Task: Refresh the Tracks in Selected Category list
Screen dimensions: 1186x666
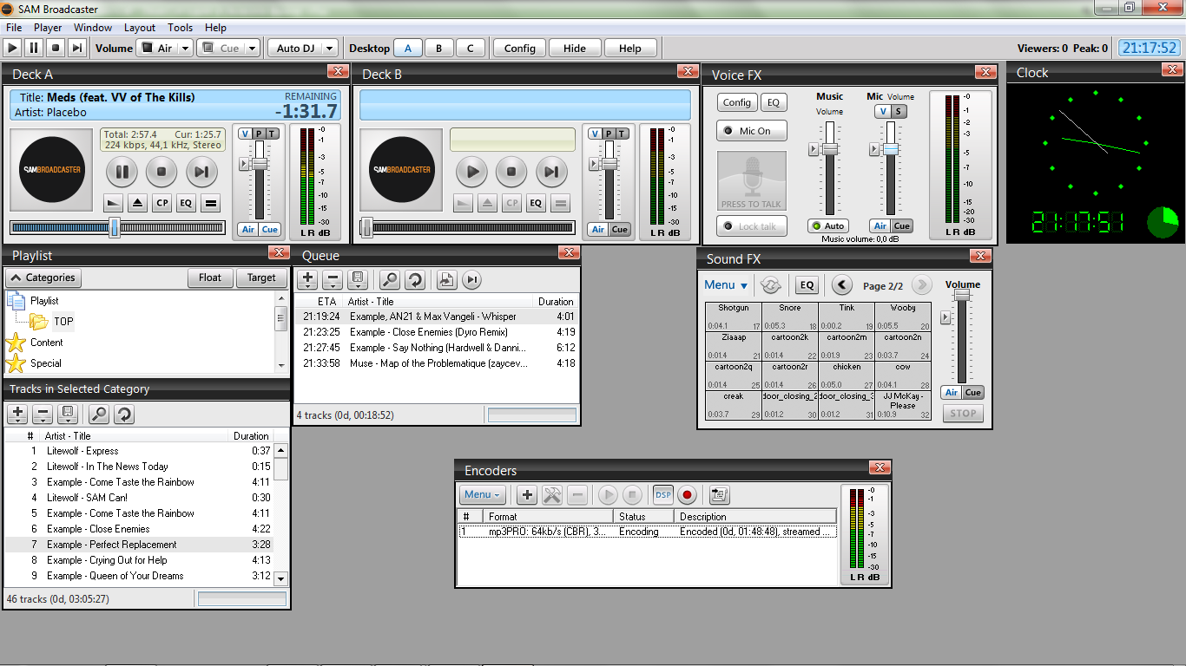Action: point(124,414)
